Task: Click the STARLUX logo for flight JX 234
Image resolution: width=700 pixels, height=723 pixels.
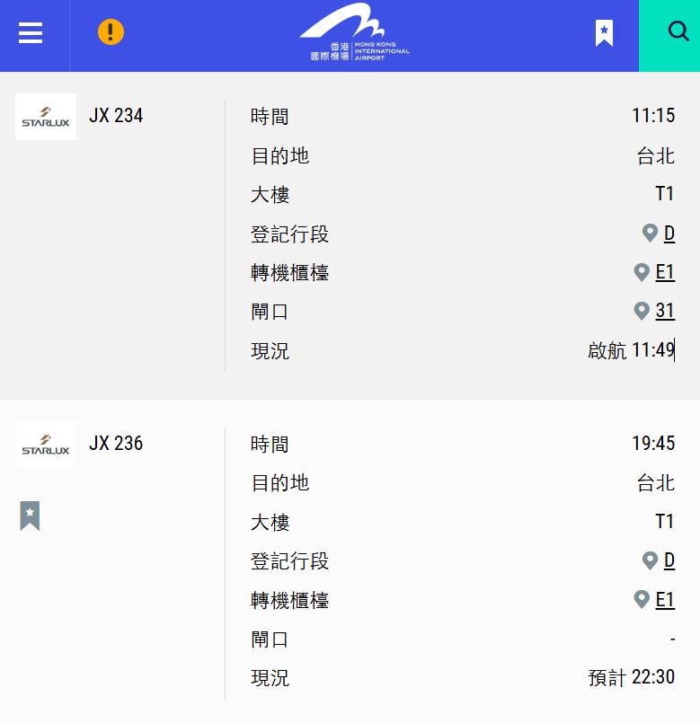Action: (45, 116)
